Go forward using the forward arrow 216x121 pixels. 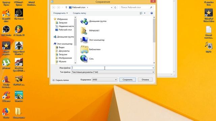58,7
